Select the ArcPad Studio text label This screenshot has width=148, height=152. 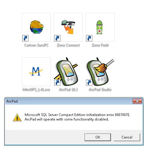pyautogui.click(x=100, y=89)
